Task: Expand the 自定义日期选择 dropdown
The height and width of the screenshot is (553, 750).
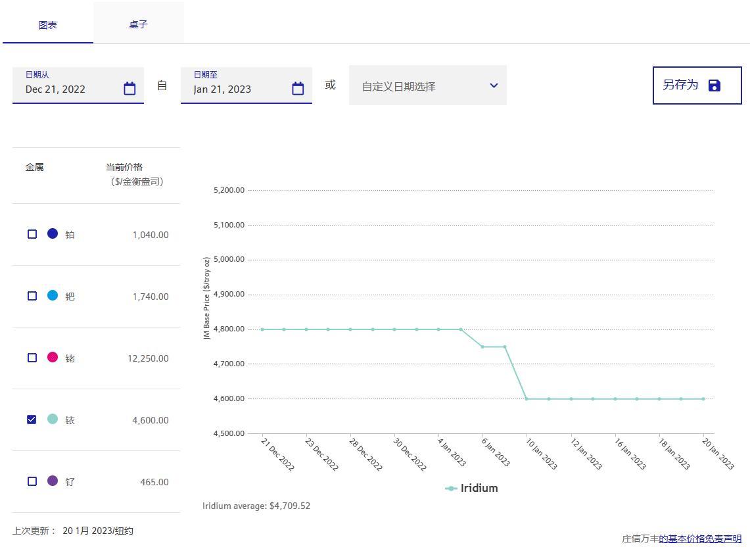Action: 427,85
